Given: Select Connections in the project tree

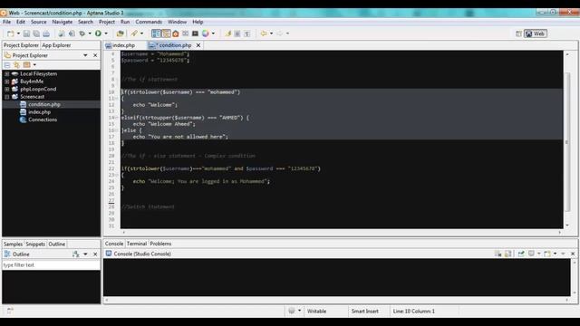Looking at the screenshot, I should [43, 120].
